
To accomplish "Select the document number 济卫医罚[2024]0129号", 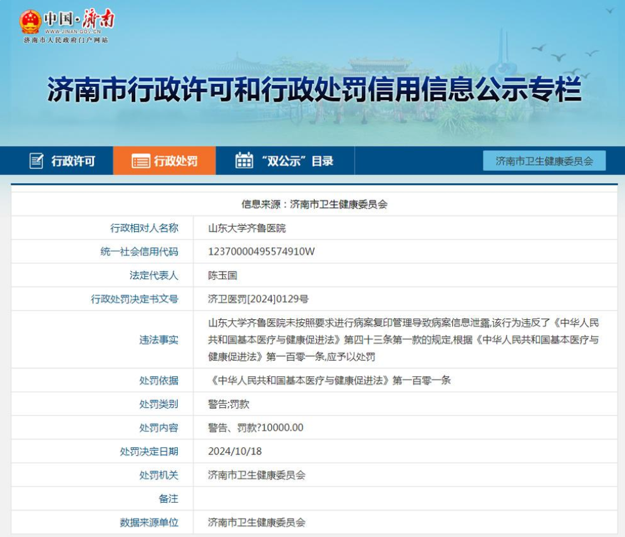I will 258,299.
